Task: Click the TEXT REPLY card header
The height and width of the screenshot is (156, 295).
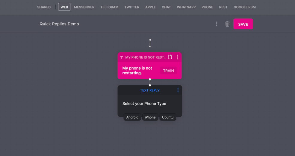Action: pyautogui.click(x=150, y=90)
